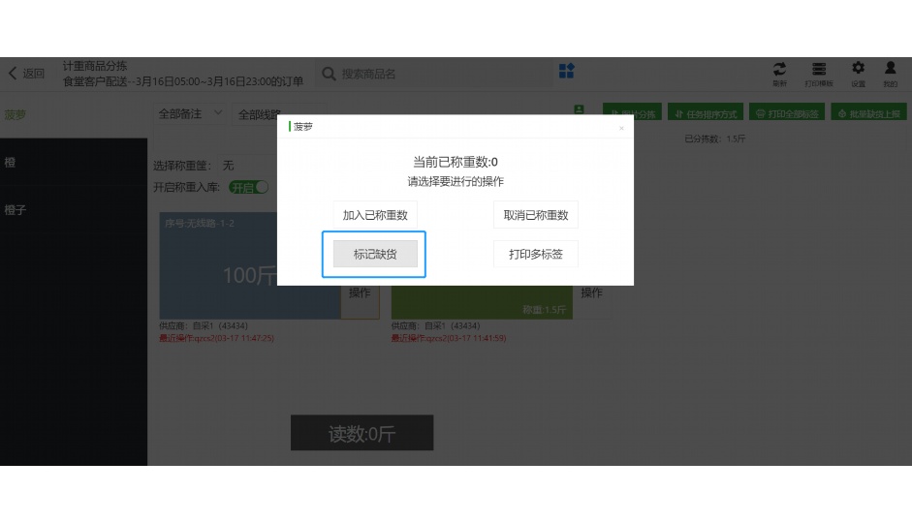Image resolution: width=912 pixels, height=523 pixels.
Task: Click 批量缺货上报 button
Action: [x=869, y=112]
